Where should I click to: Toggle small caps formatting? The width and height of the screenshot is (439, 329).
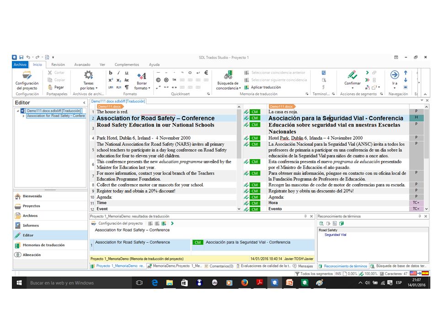[127, 80]
